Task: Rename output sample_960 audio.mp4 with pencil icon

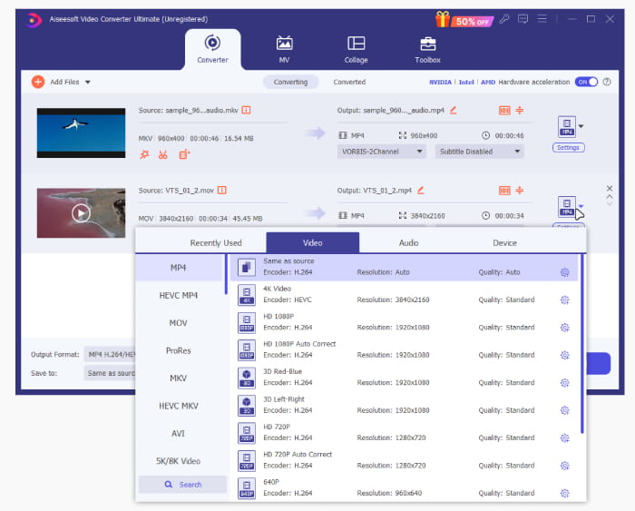Action: point(454,110)
